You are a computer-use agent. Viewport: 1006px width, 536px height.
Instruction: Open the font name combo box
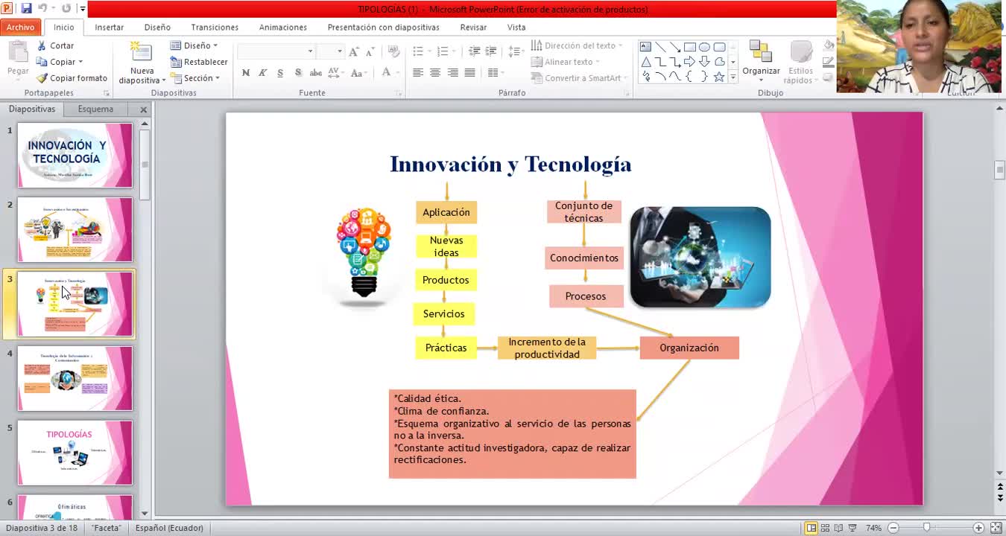click(x=276, y=51)
